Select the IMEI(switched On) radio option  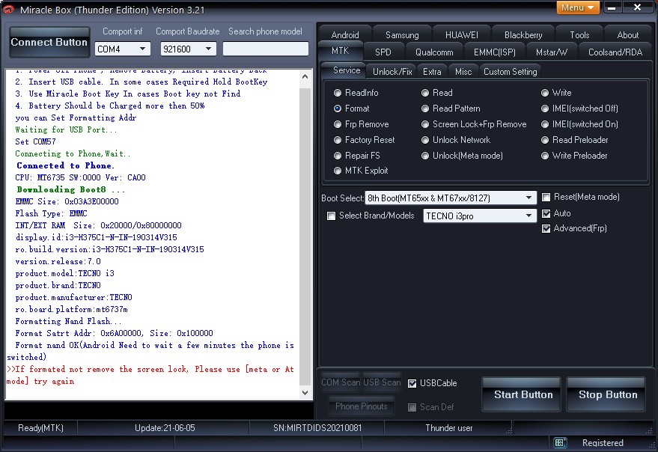click(579, 124)
